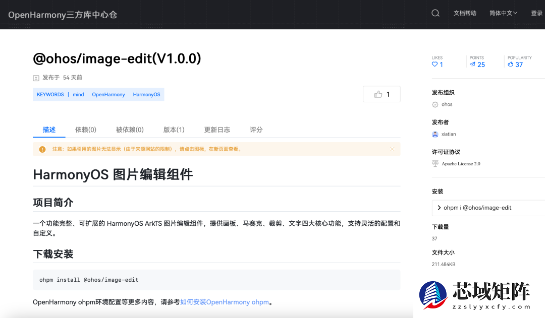
Task: Click the 登录 login text
Action: [x=536, y=13]
